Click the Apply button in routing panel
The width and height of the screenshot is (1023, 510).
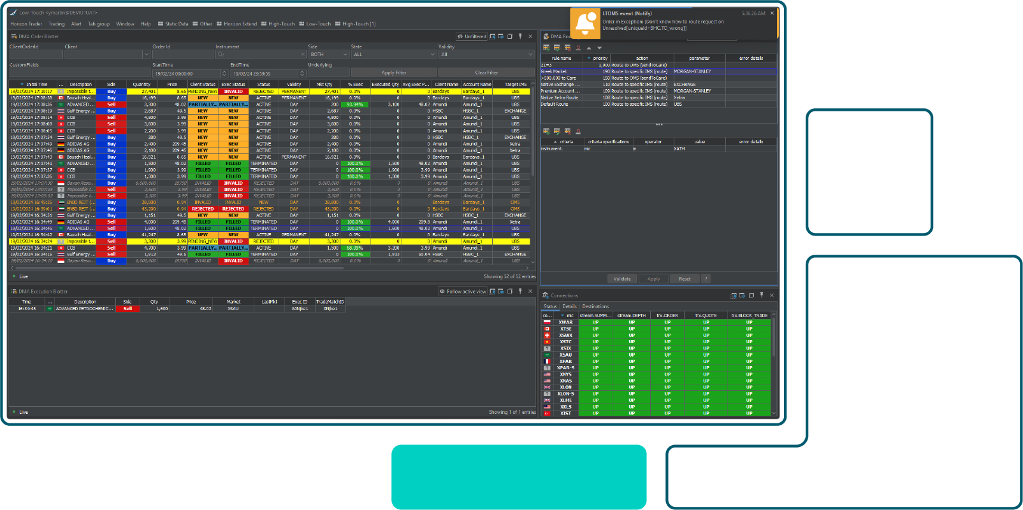pos(654,279)
